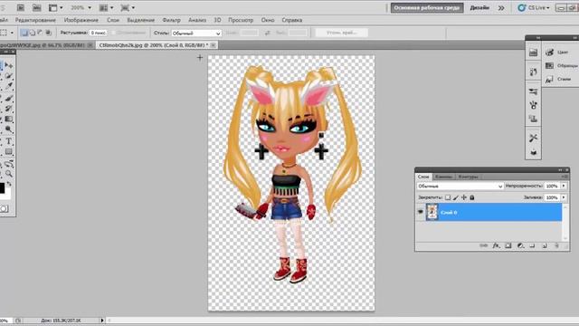The width and height of the screenshot is (579, 326).
Task: Toggle Lock position icon
Action: 464,197
